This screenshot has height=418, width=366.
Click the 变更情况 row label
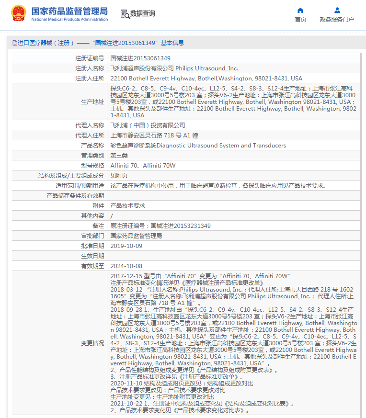[92, 343]
